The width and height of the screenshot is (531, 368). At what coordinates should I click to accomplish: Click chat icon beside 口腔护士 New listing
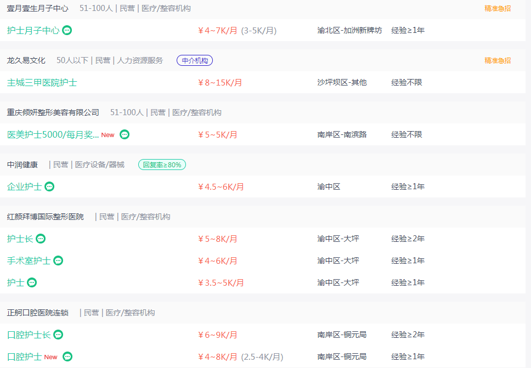pos(67,356)
